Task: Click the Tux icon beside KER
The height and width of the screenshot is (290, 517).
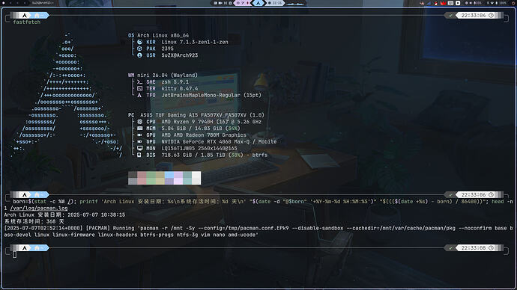Action: point(140,42)
